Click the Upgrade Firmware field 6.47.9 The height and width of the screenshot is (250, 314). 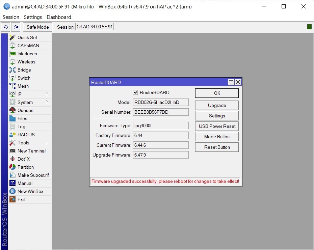[161, 155]
